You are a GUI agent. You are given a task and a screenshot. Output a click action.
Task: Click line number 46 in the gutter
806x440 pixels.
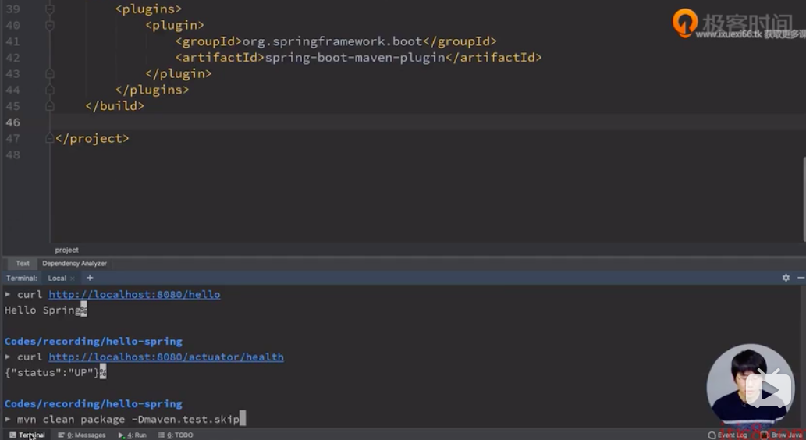(12, 122)
